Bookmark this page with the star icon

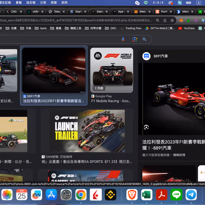pos(172,20)
